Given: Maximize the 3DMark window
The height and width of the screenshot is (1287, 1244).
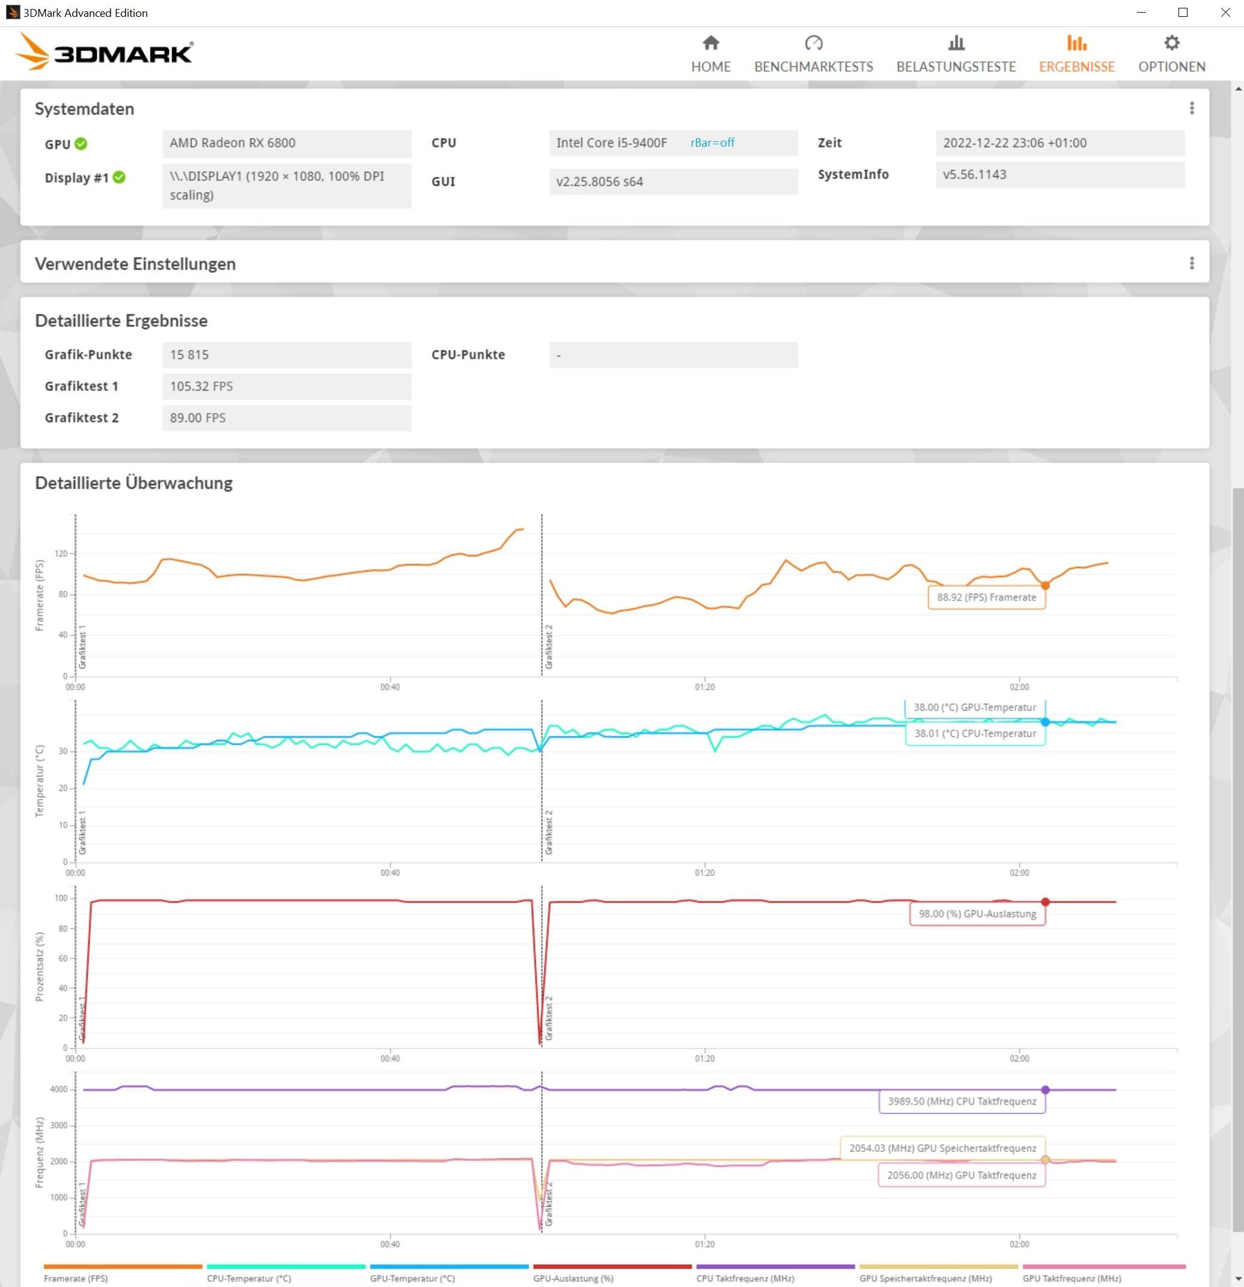Looking at the screenshot, I should [x=1182, y=13].
